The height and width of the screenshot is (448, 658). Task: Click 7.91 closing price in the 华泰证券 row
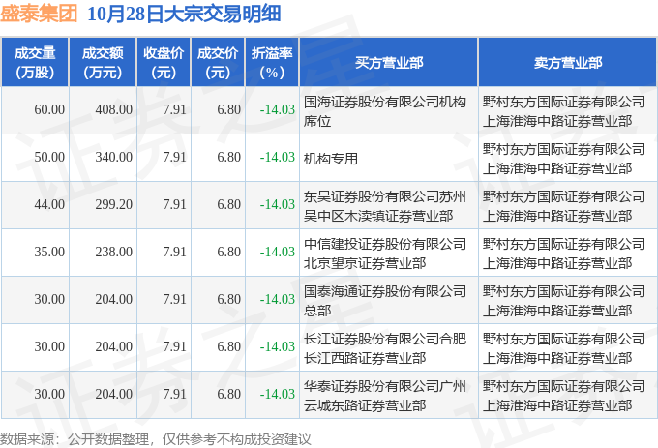tap(174, 395)
